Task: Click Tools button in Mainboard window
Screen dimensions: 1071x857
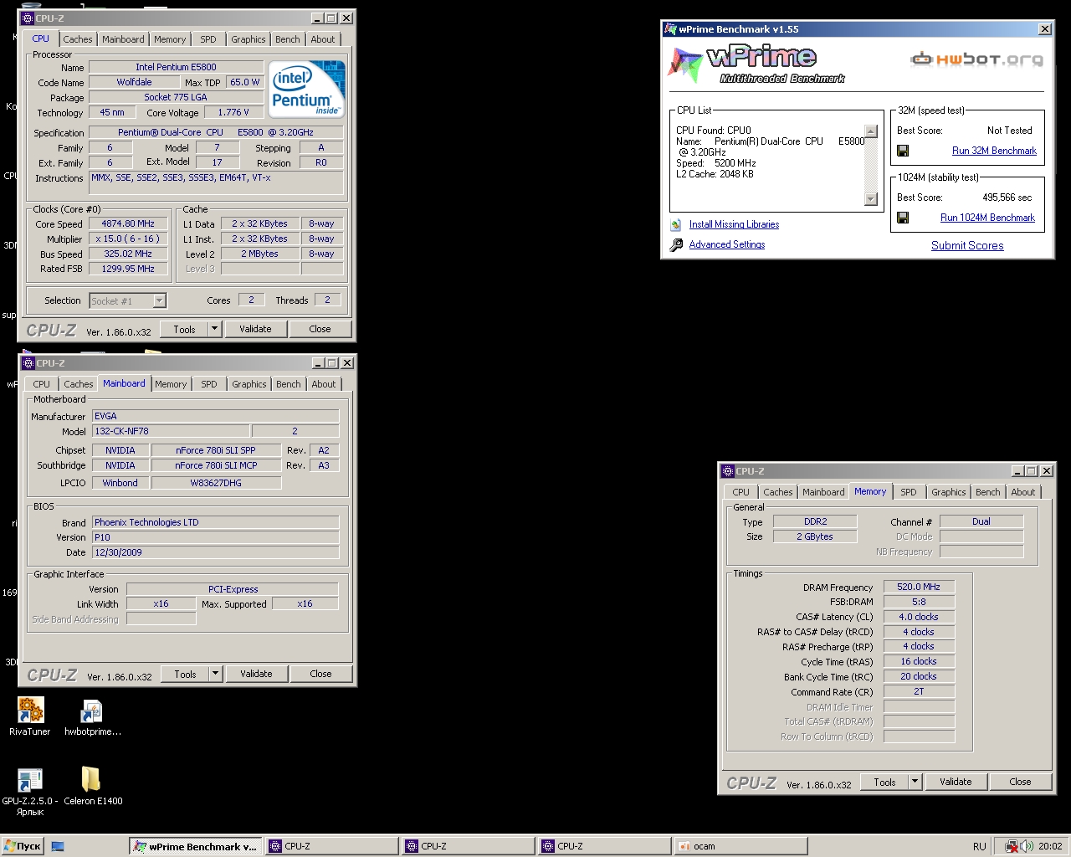Action: pyautogui.click(x=186, y=674)
